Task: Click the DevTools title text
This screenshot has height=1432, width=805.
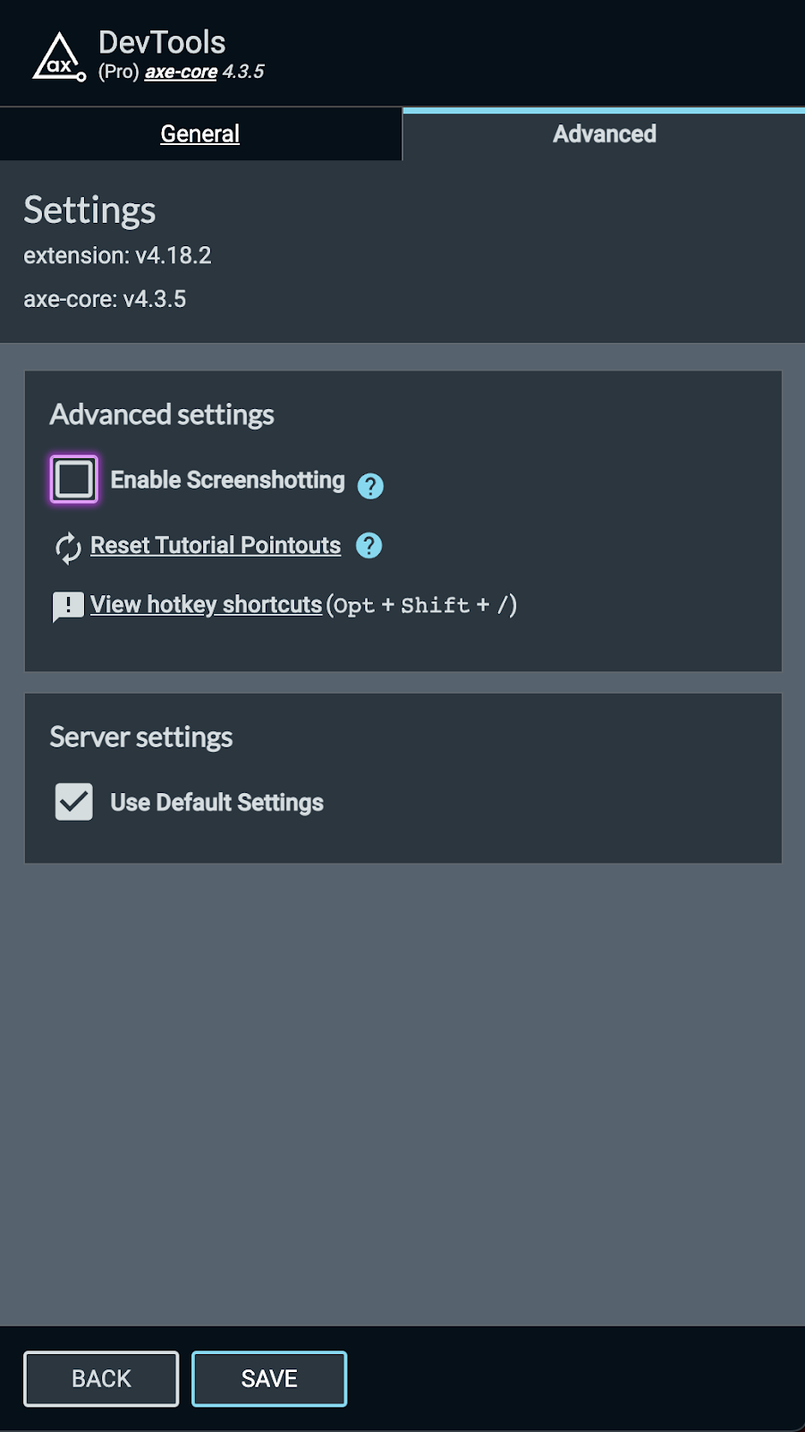Action: point(162,42)
